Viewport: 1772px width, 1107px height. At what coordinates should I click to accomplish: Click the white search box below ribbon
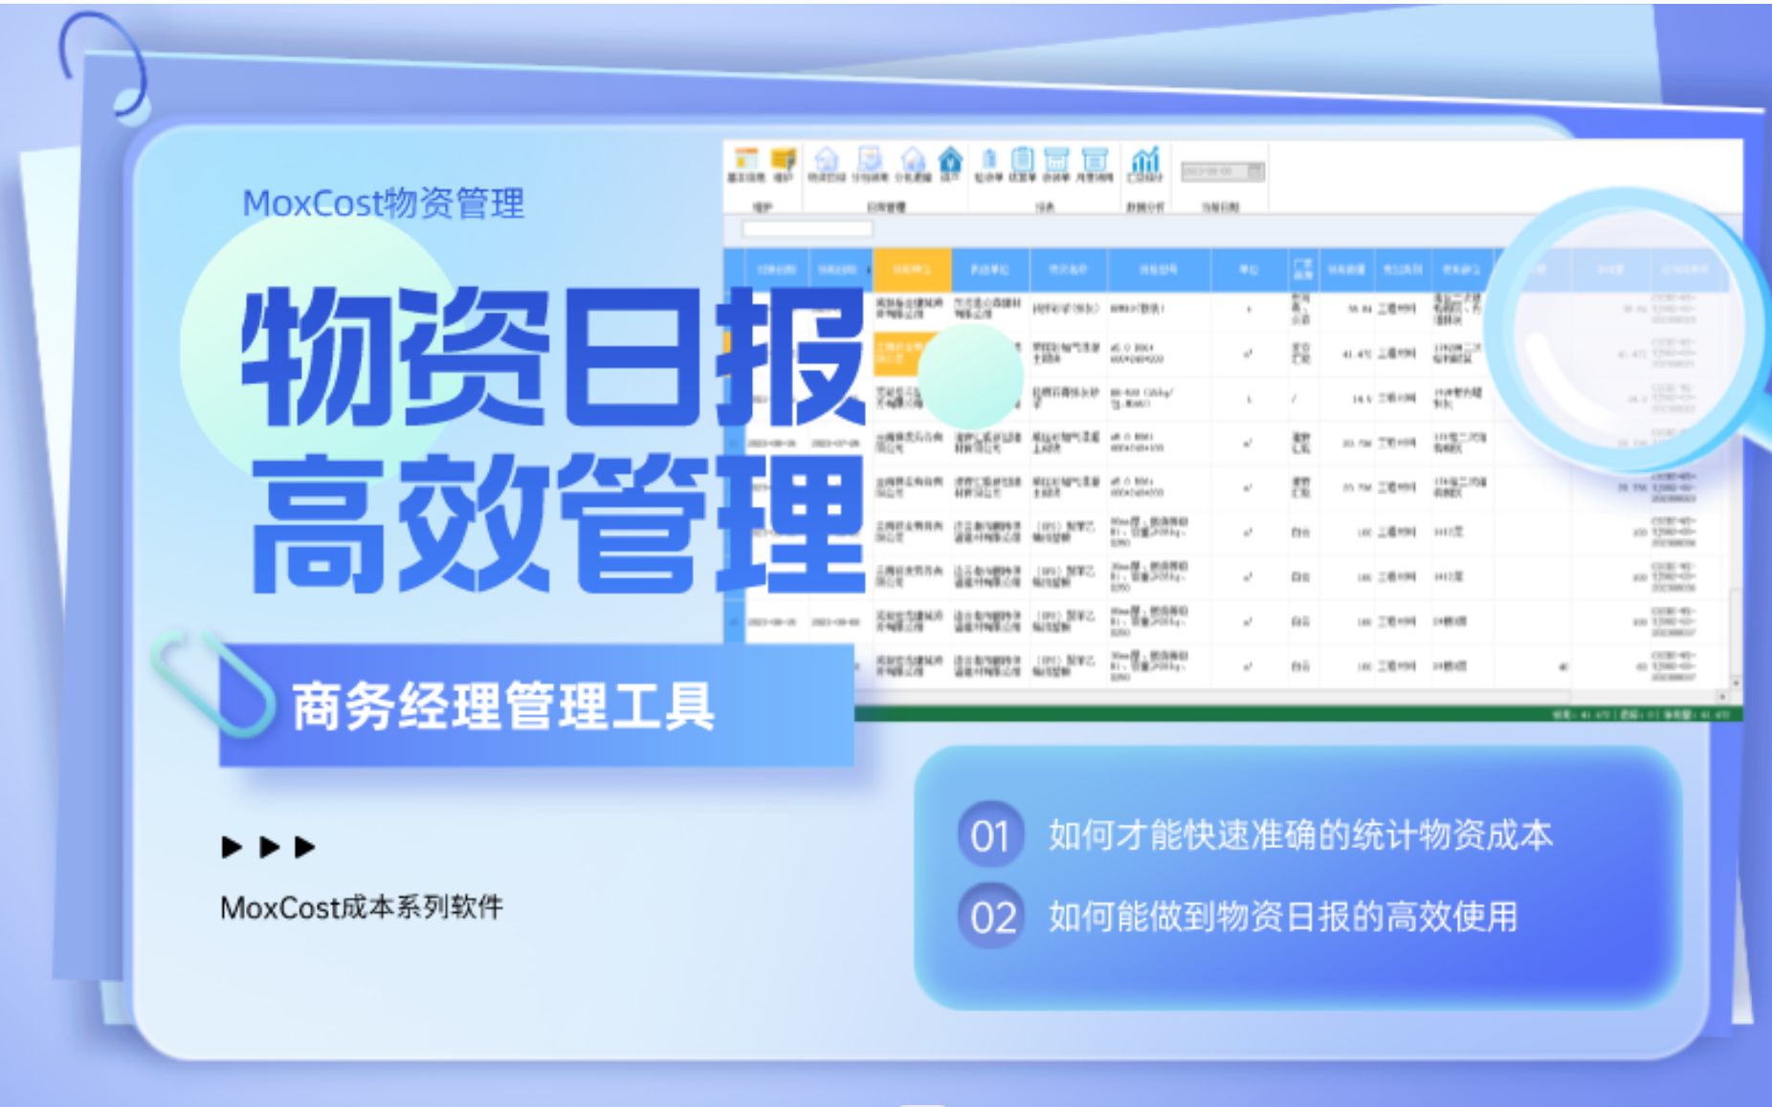807,228
